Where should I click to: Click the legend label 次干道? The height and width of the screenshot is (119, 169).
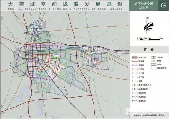tap(141, 77)
